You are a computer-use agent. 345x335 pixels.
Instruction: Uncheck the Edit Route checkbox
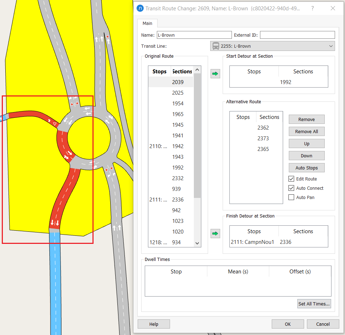pyautogui.click(x=291, y=179)
